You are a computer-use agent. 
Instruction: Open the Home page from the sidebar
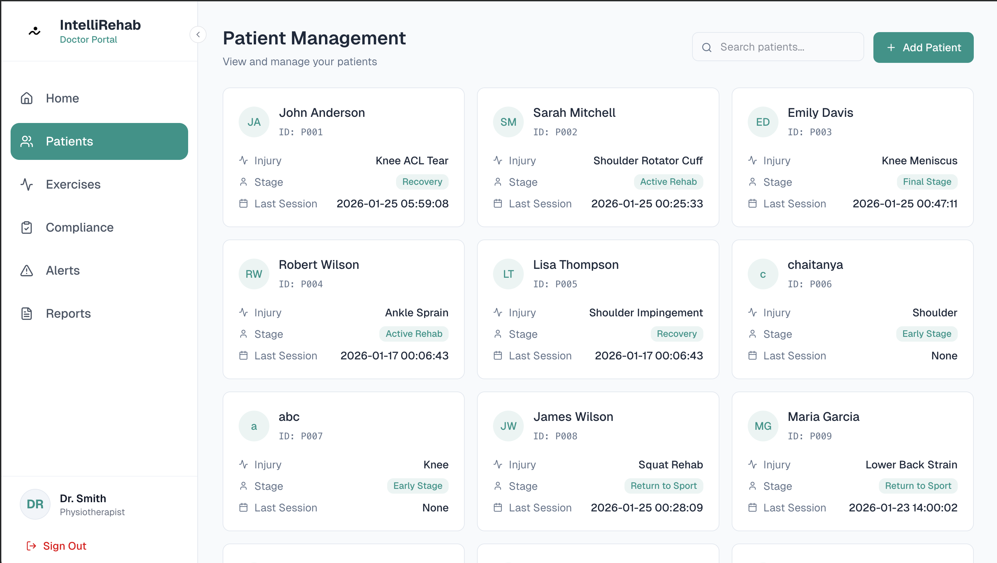pos(62,98)
